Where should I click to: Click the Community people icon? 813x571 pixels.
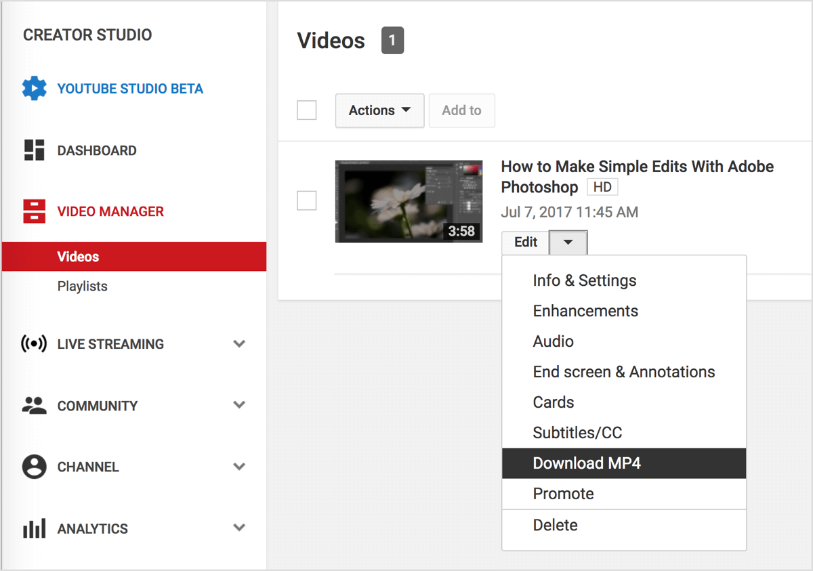(x=35, y=406)
